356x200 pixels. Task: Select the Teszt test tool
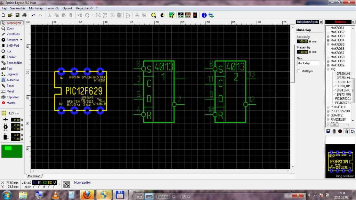point(8,86)
